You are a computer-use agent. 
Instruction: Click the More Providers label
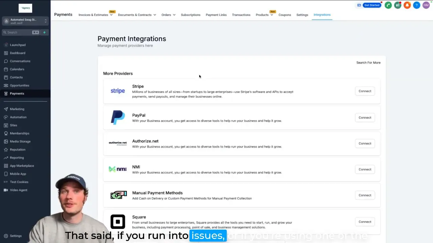tap(118, 74)
